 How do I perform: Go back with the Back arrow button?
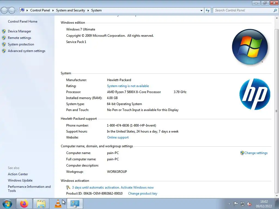(4, 11)
